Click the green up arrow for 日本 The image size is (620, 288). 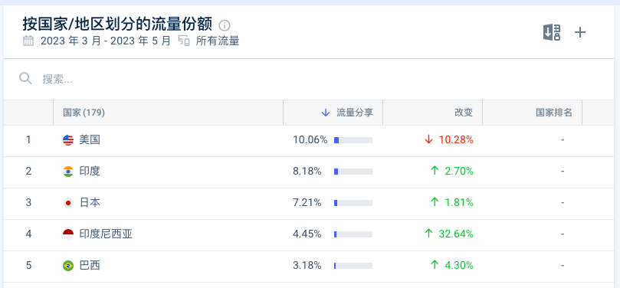pyautogui.click(x=435, y=202)
